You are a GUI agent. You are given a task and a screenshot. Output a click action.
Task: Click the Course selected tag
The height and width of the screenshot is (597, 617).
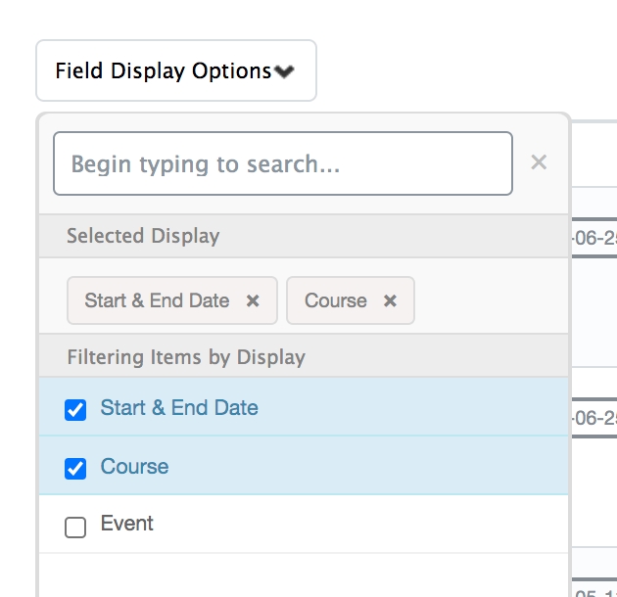point(335,300)
